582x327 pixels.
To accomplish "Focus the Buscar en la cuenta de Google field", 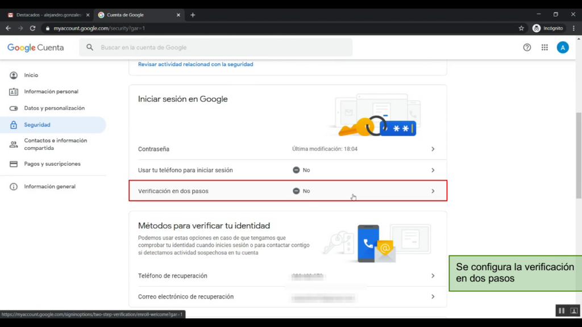I will pos(215,48).
